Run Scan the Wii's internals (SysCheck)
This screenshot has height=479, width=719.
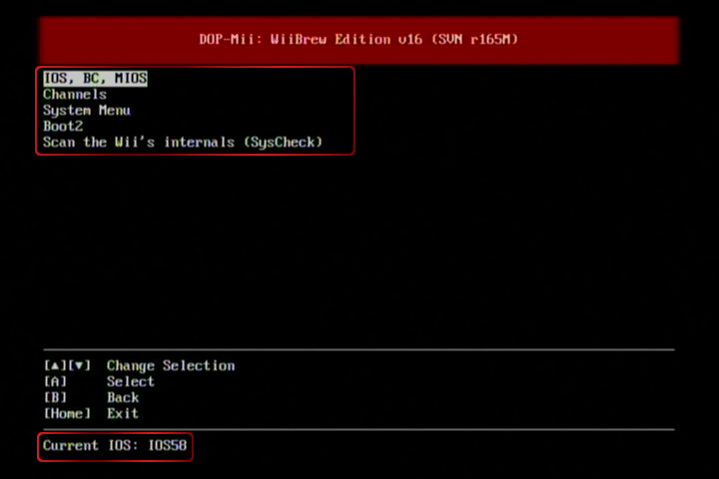[x=183, y=142]
